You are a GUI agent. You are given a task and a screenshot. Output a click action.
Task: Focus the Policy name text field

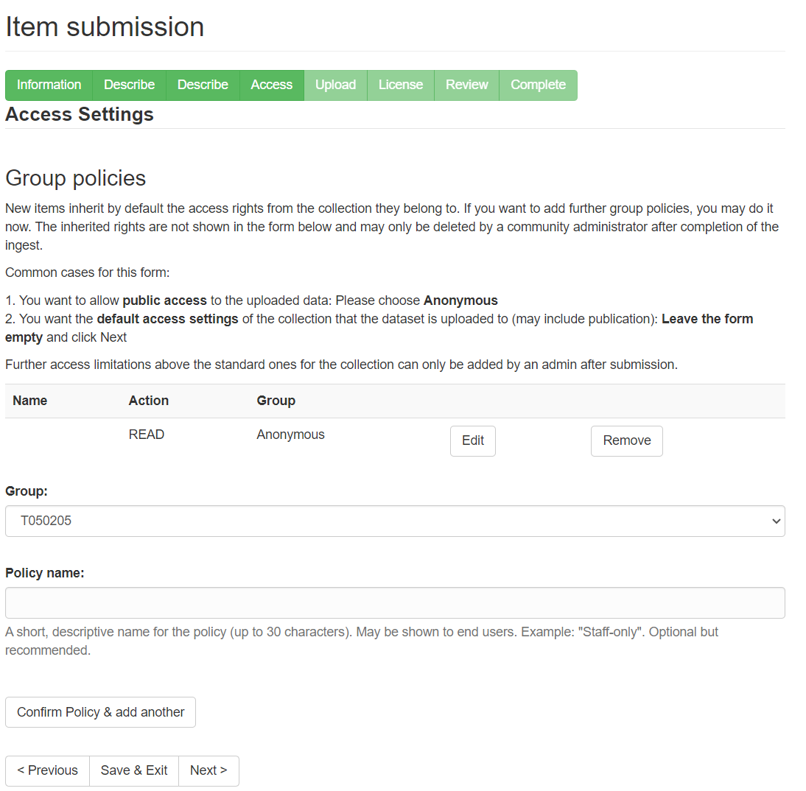[x=396, y=603]
